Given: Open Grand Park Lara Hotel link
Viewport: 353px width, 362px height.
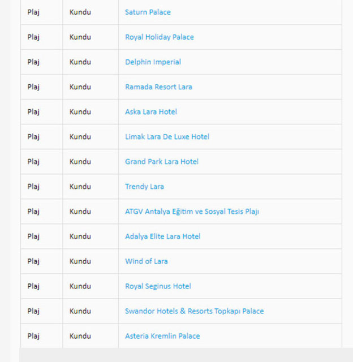Looking at the screenshot, I should coord(161,162).
